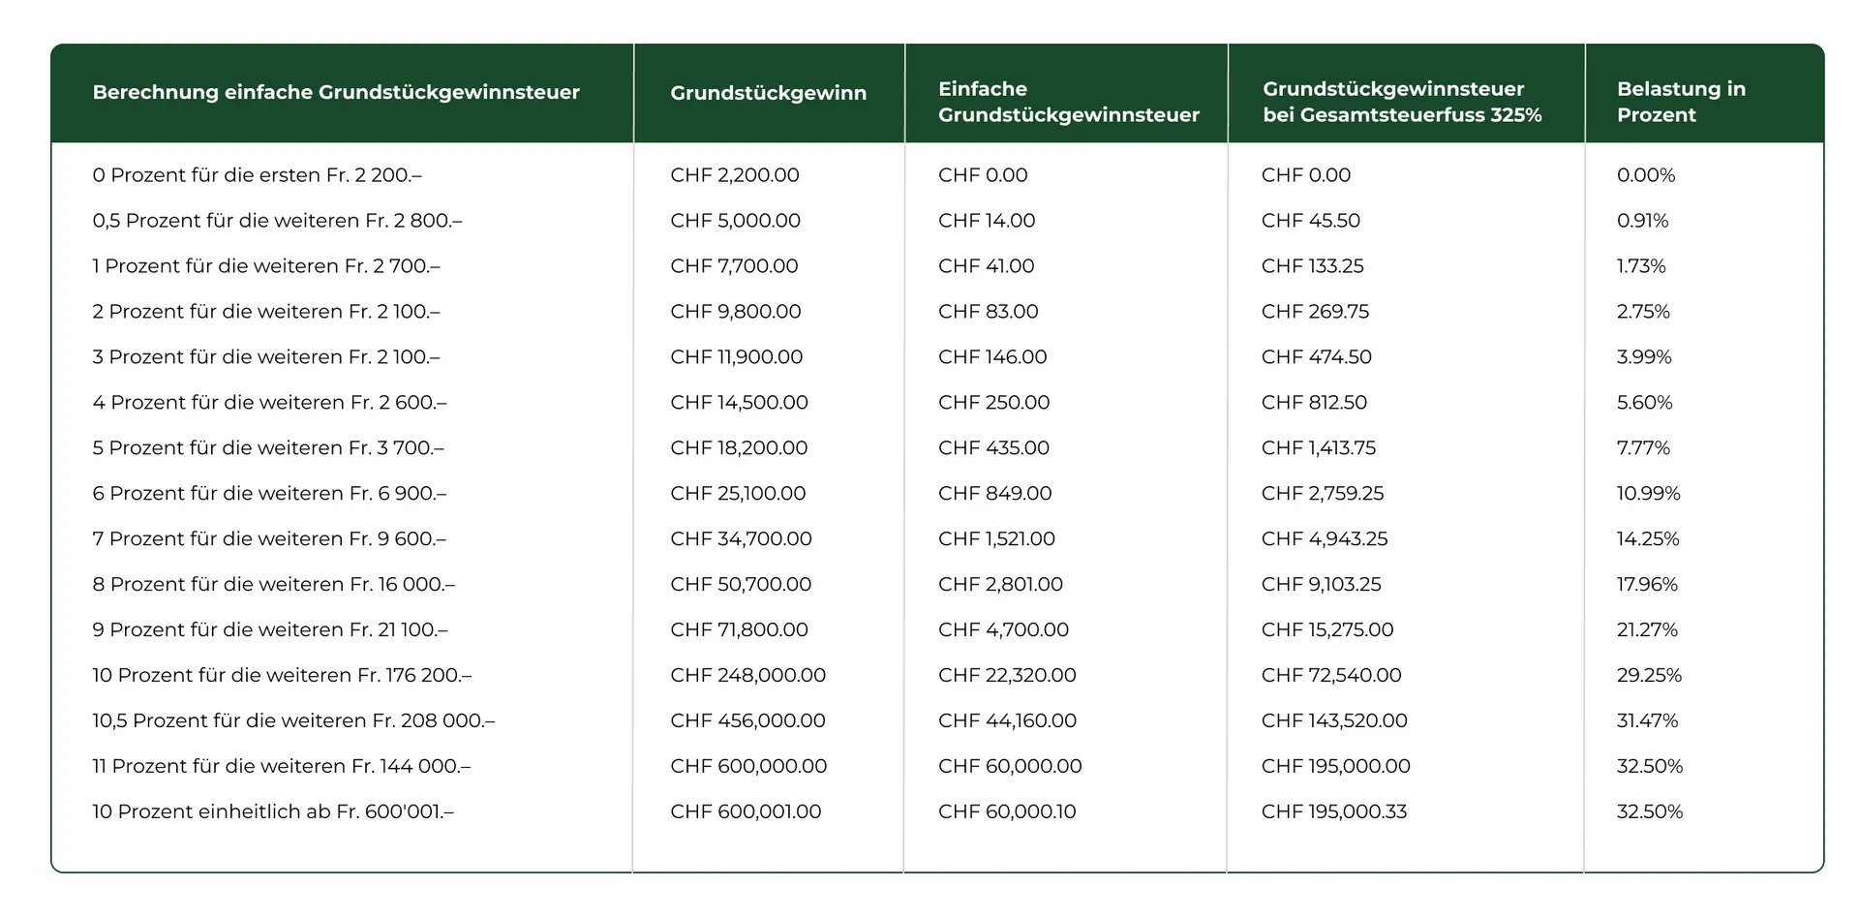Viewport: 1859px width, 917px height.
Task: Select row 0,5 Prozent für die weiteren Fr. 2 800
Action: (937, 221)
